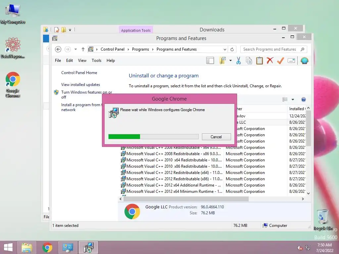Switch to Control Panel taskbar button
Image resolution: width=339 pixels, height=254 pixels.
(68, 247)
